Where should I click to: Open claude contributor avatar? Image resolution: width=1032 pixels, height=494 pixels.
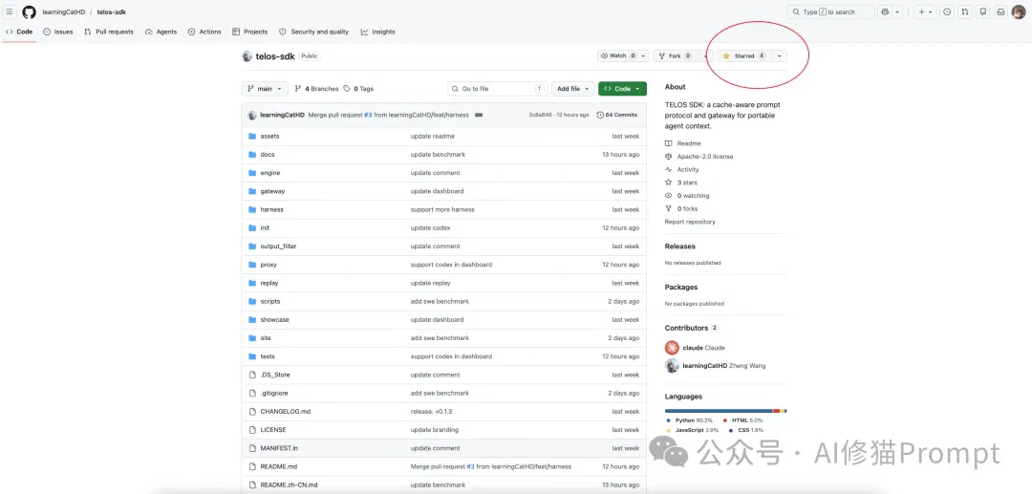(x=672, y=347)
